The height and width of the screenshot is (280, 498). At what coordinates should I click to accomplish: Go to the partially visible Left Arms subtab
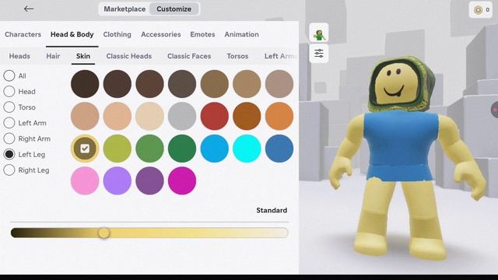[x=280, y=56]
